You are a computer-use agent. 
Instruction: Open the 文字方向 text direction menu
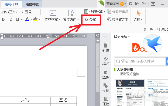click(x=71, y=16)
